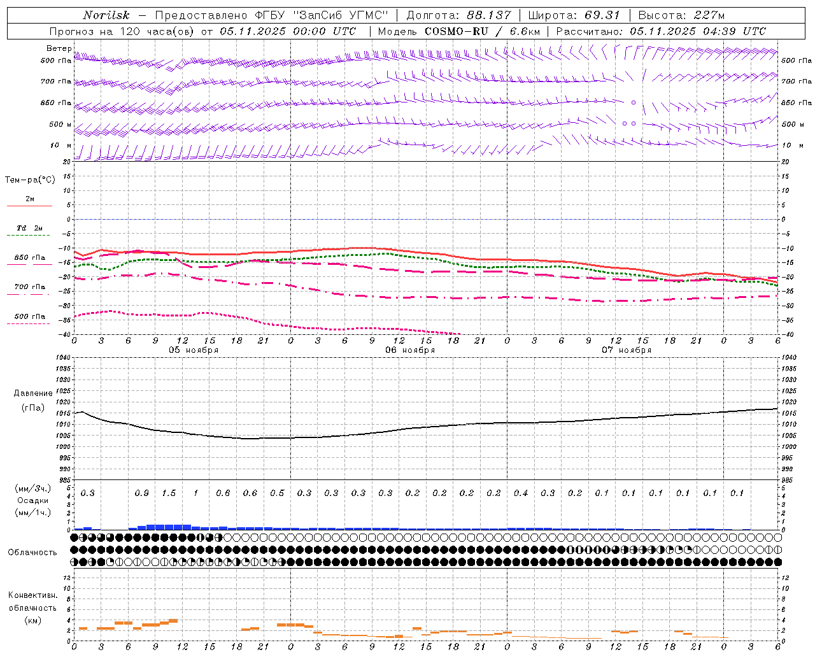Image resolution: width=815 pixels, height=652 pixels.
Task: Select the date label 07 ноября
Action: pyautogui.click(x=627, y=350)
